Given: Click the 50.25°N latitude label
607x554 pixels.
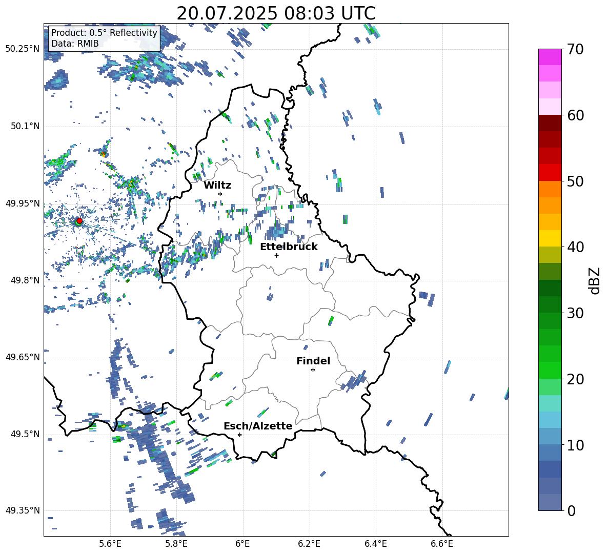Looking at the screenshot, I should tap(23, 49).
